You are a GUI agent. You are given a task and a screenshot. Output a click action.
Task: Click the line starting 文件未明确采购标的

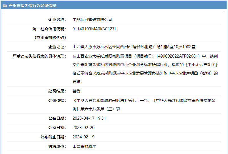pyautogui.click(x=145, y=65)
